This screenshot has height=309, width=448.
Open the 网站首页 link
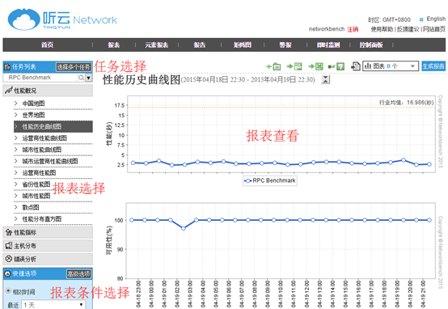(434, 29)
